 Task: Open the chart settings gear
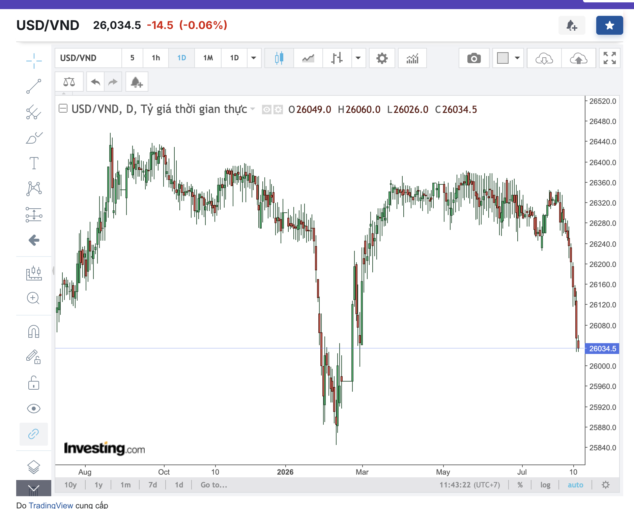tap(382, 58)
